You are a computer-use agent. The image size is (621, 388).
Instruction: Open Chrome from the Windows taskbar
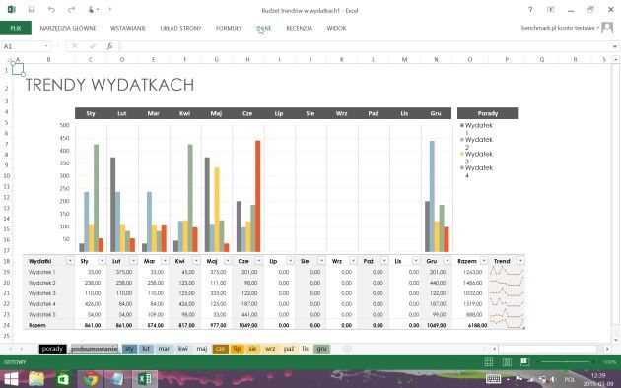pyautogui.click(x=91, y=379)
